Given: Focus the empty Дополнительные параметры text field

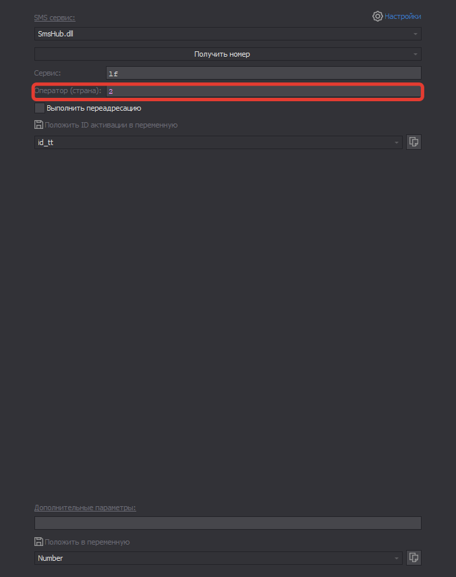Looking at the screenshot, I should (x=227, y=523).
